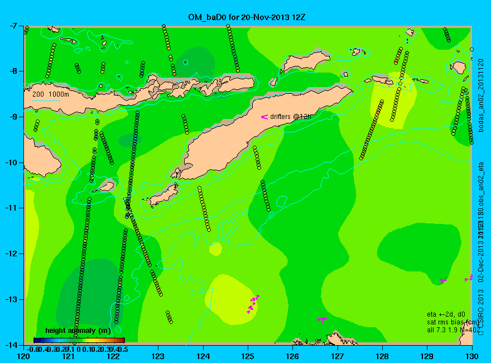Click the vertical "obs_an02_eta" label
Viewport: 491px width, 363px height.
[480, 185]
